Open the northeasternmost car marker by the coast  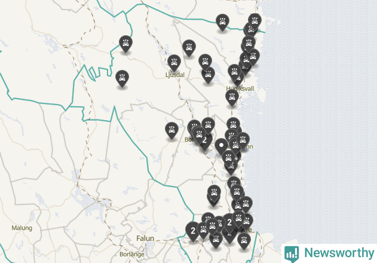pos(255,22)
